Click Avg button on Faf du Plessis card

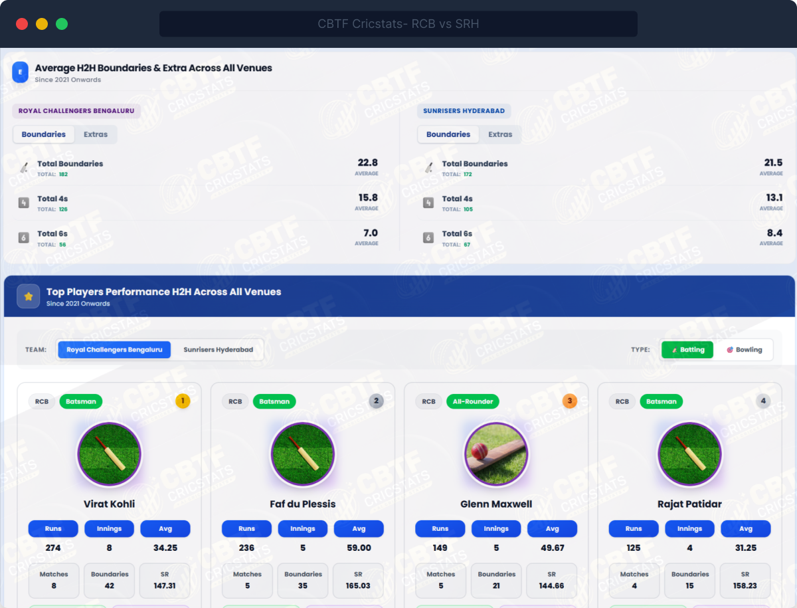click(359, 529)
